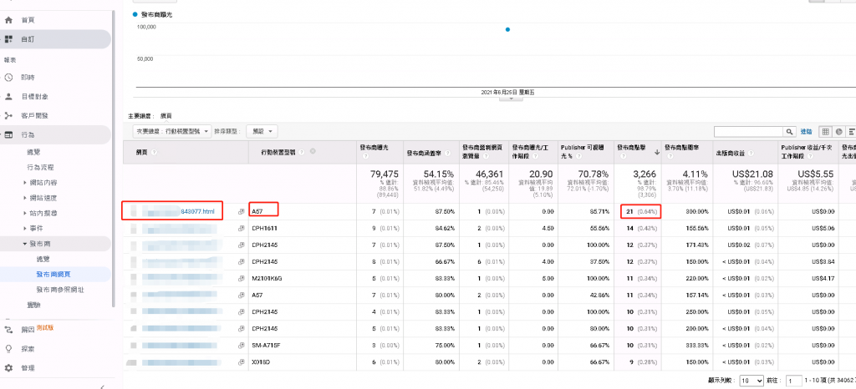Switch to pie chart percentage view icon

click(x=839, y=132)
